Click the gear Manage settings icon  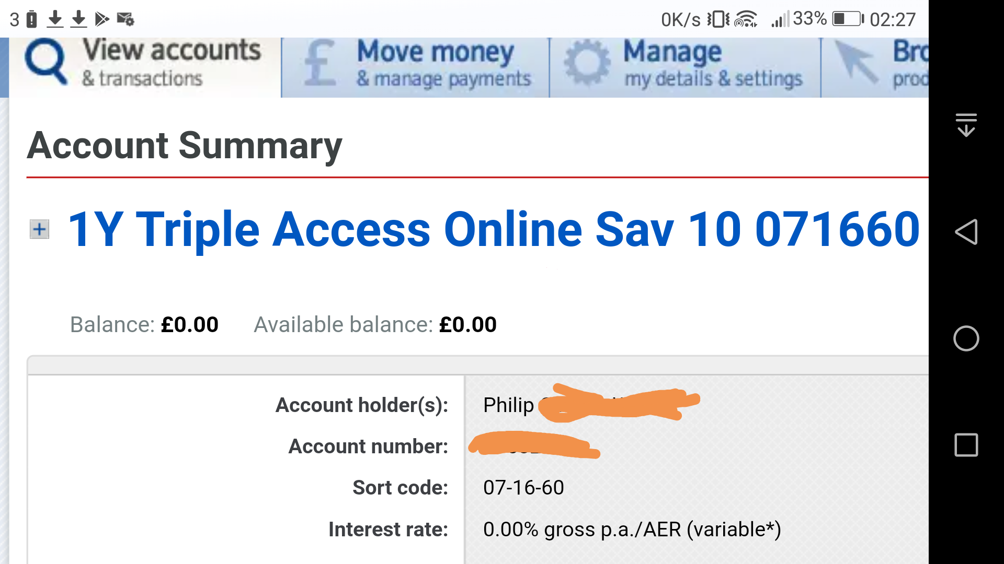pyautogui.click(x=587, y=63)
